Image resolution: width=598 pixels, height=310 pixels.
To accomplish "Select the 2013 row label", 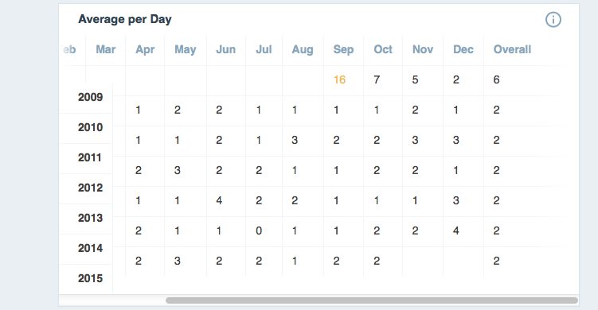I will [x=91, y=218].
